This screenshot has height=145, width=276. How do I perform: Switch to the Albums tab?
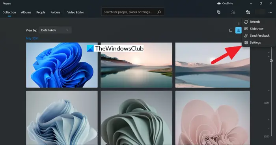pos(26,12)
